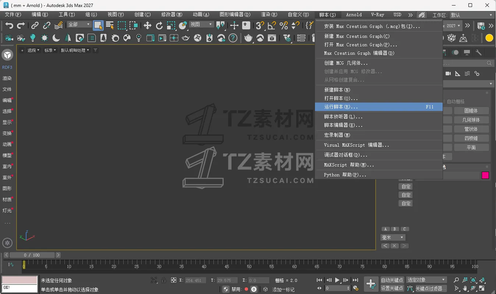
Task: Expand the 透视 viewport menu
Action: [x=33, y=50]
